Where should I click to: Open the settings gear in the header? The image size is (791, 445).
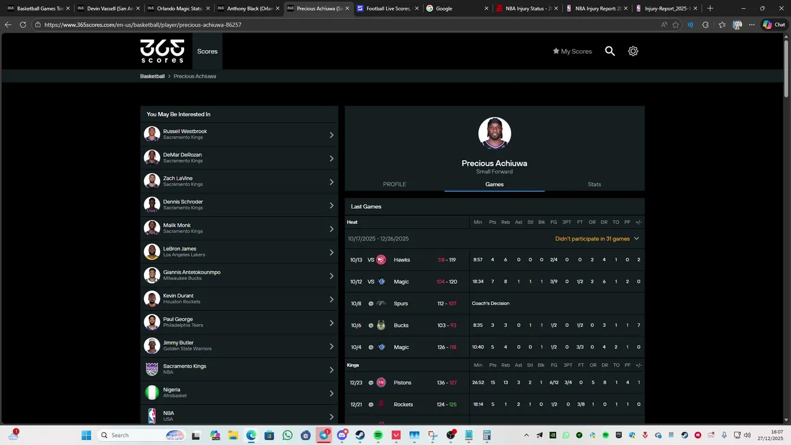(x=633, y=51)
